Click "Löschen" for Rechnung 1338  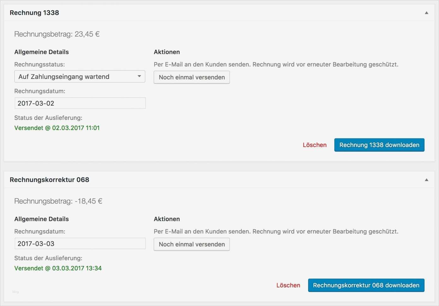(x=314, y=145)
